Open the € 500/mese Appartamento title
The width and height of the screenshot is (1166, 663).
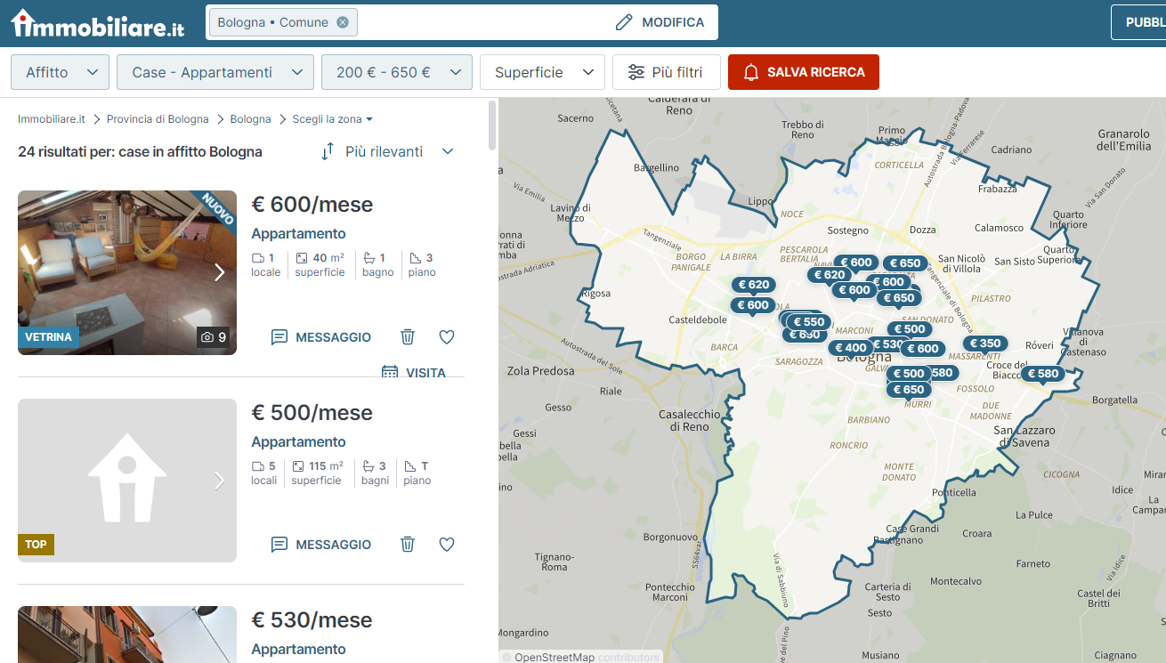coord(298,442)
